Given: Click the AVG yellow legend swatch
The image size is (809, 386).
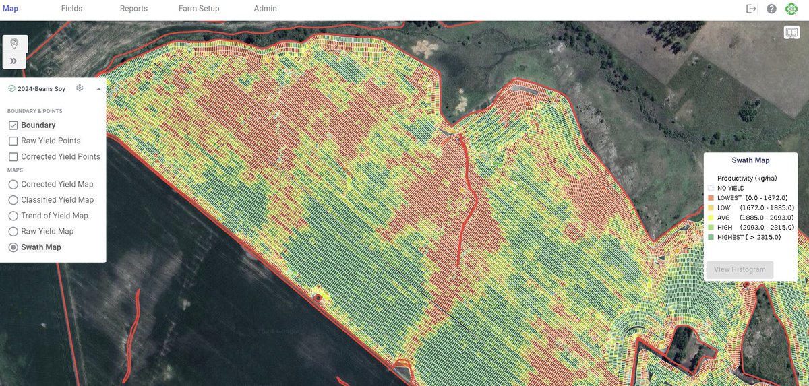Looking at the screenshot, I should [x=711, y=218].
